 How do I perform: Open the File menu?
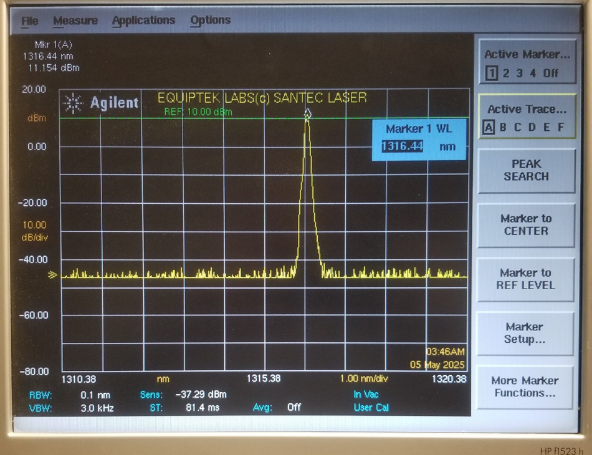coord(29,21)
